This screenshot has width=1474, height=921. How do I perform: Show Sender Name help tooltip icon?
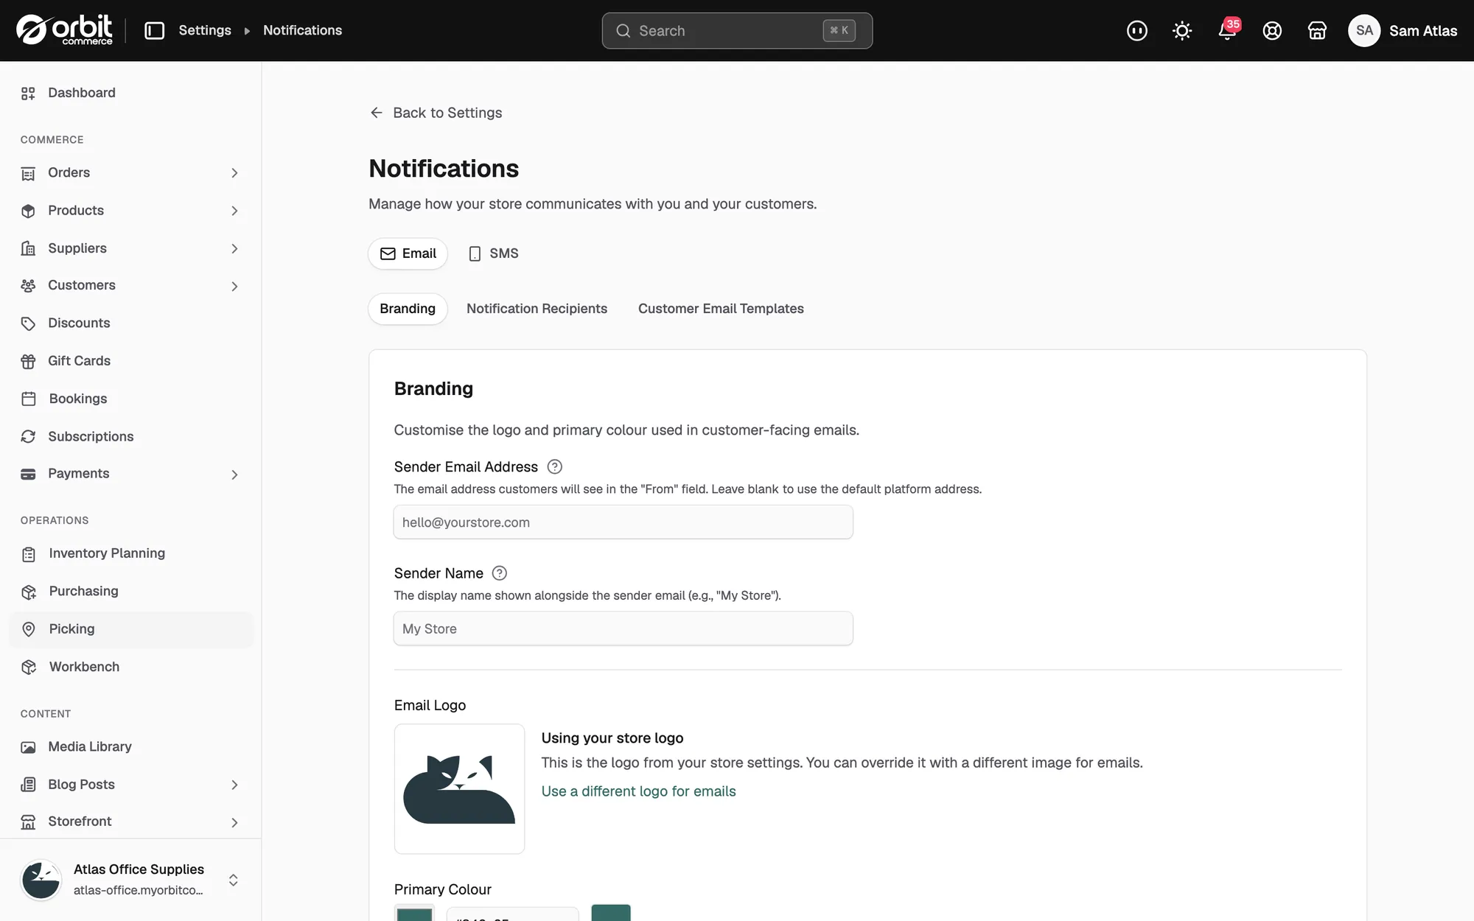[x=500, y=573]
